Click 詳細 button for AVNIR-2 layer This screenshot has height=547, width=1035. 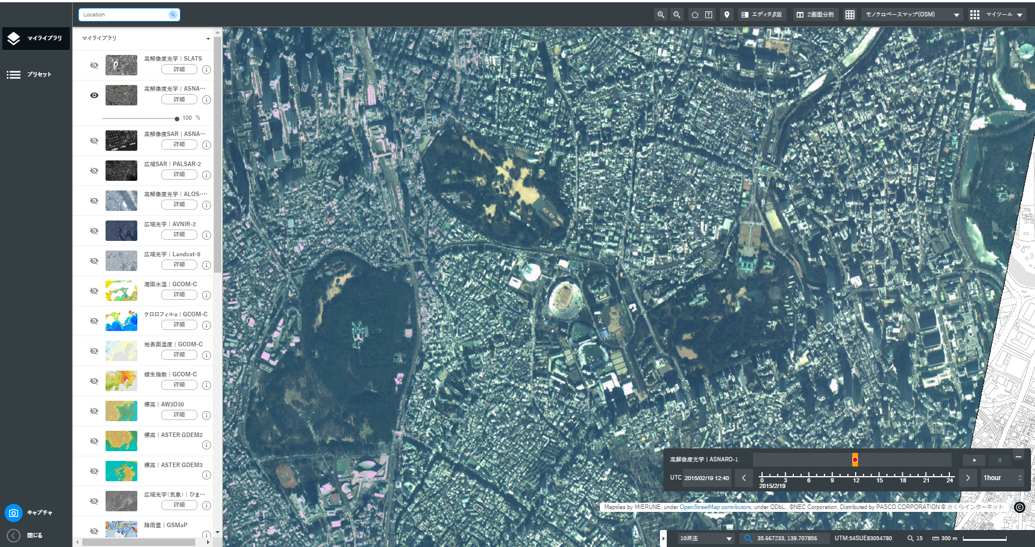(179, 235)
